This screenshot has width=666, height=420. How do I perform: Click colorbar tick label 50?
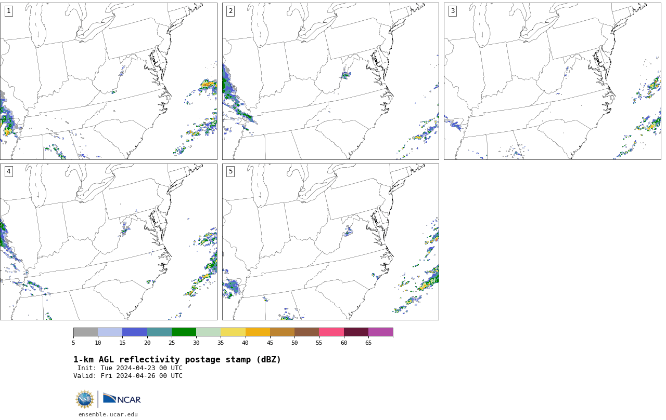(x=294, y=343)
